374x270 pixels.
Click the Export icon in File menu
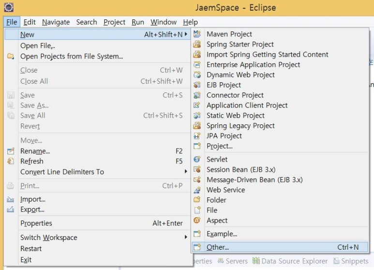click(11, 210)
